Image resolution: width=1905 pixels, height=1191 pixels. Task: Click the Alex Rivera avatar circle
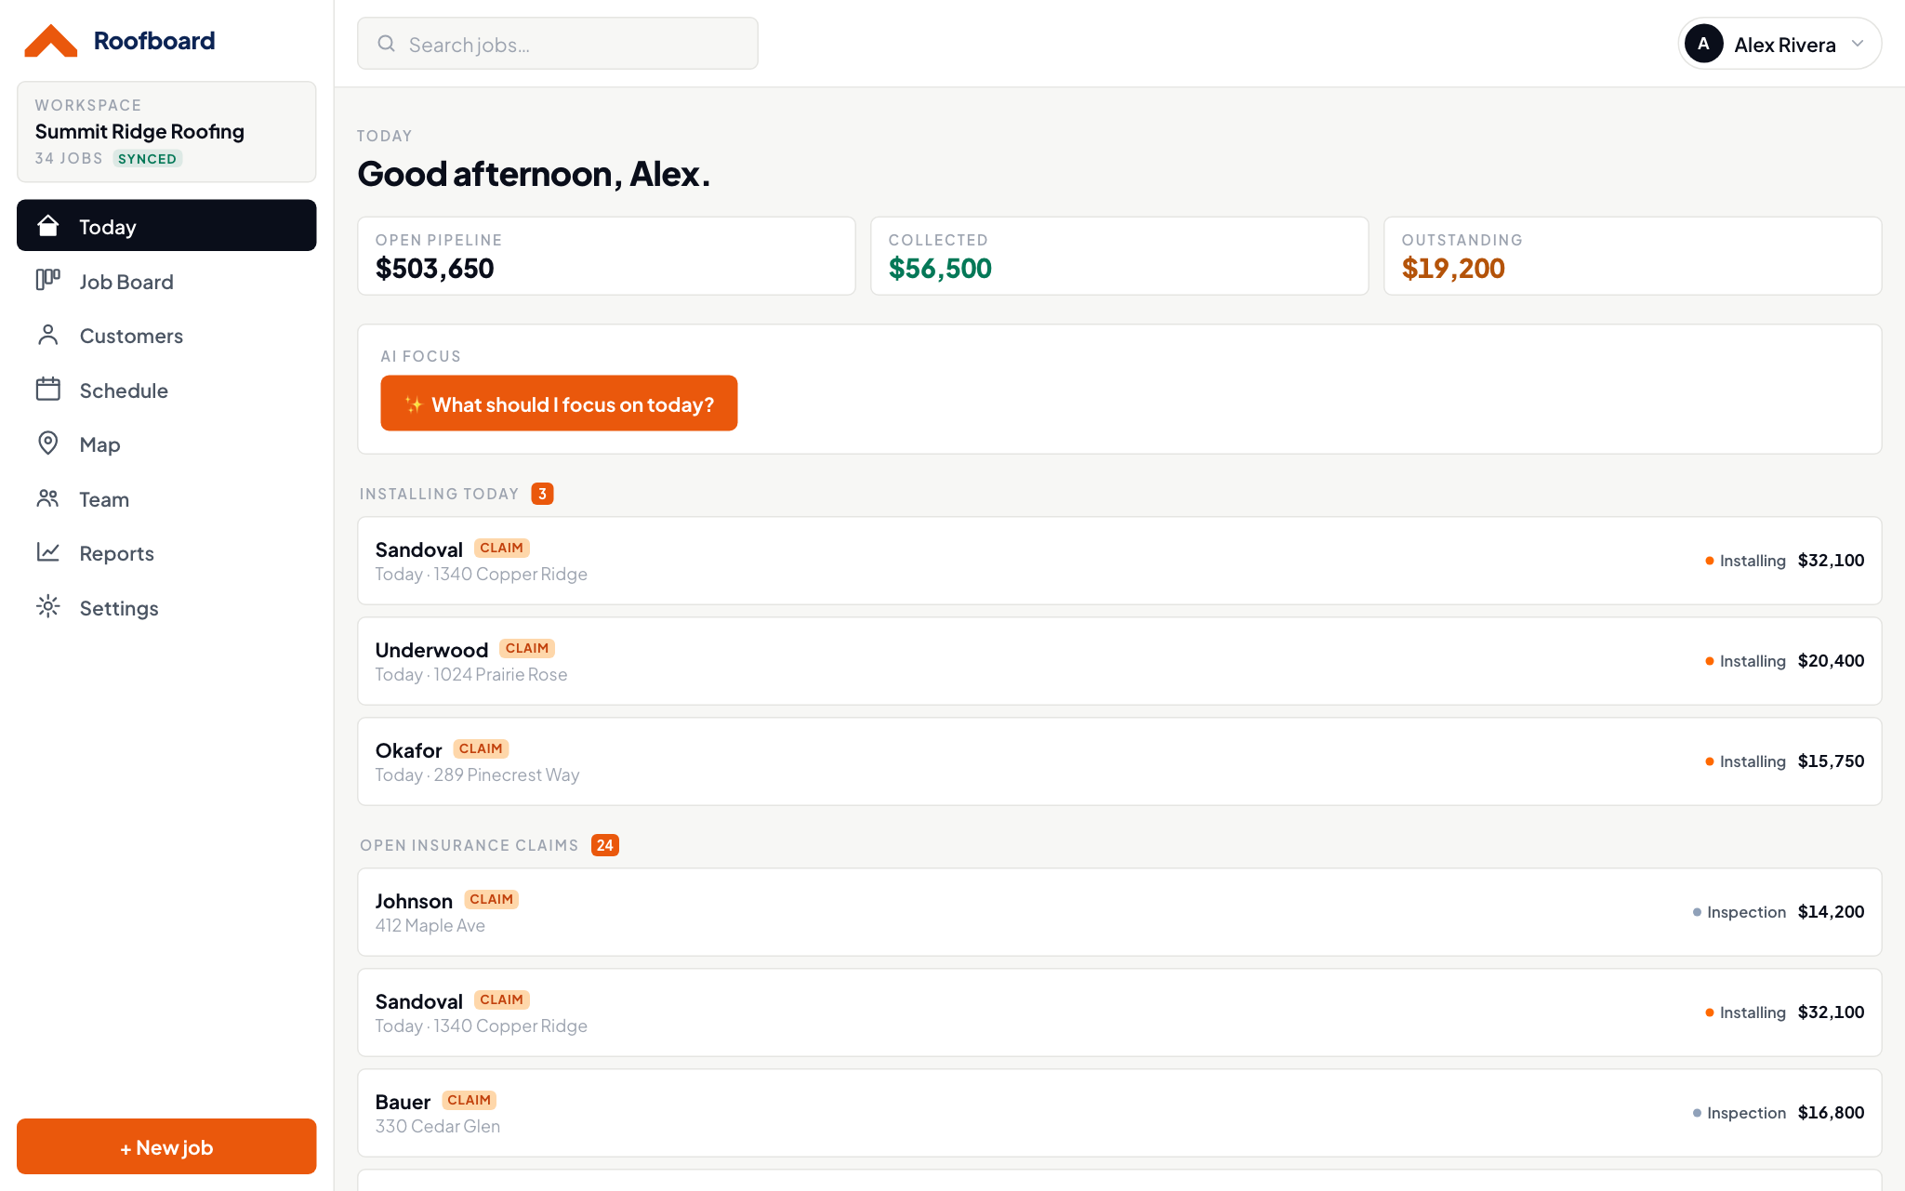pos(1703,44)
